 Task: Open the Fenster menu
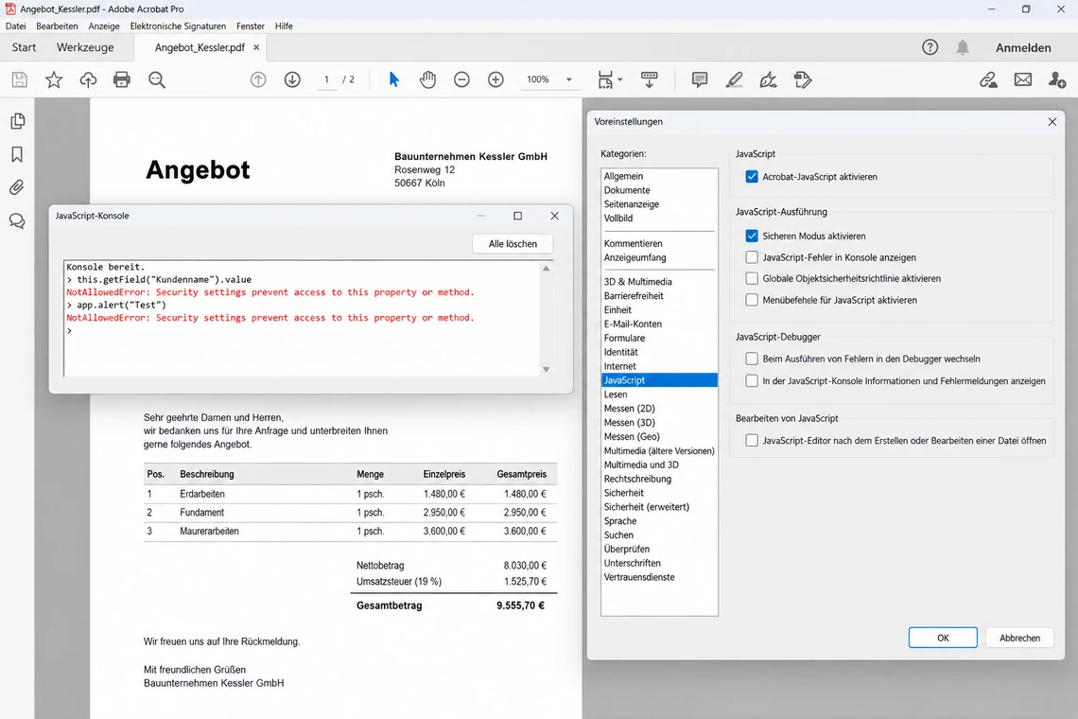[251, 26]
